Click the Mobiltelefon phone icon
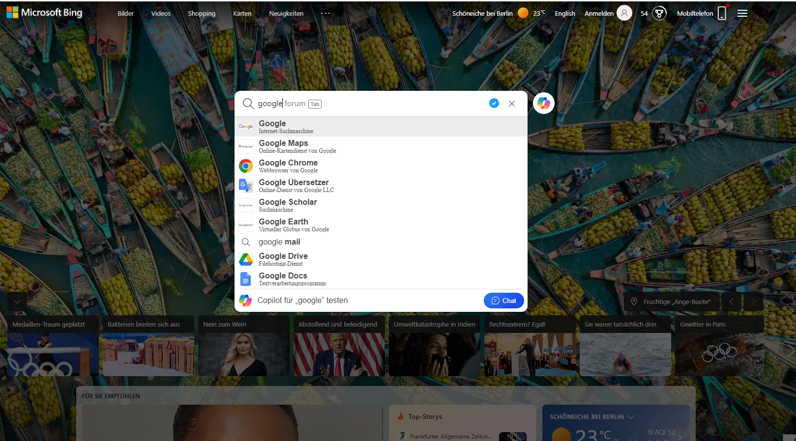Screen dimensions: 796x441 (x=722, y=13)
